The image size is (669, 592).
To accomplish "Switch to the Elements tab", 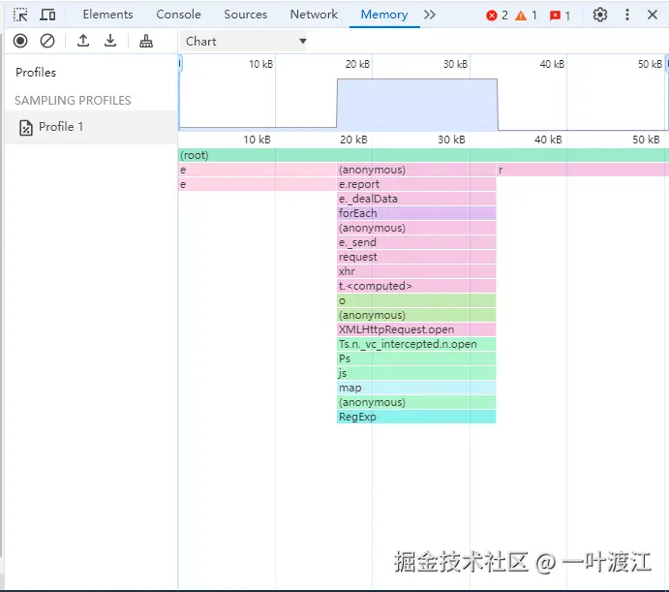I will (107, 15).
